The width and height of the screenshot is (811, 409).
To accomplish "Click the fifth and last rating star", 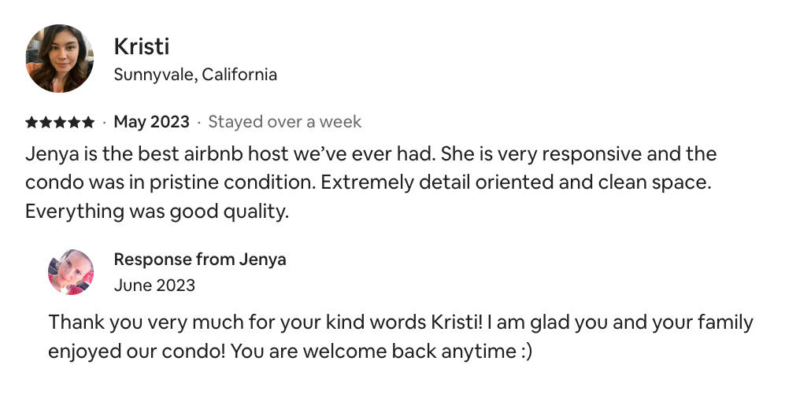I will tap(88, 123).
